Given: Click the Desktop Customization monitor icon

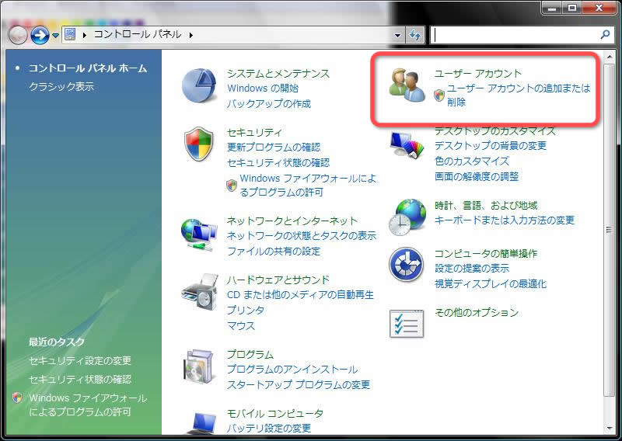Looking at the screenshot, I should point(407,146).
